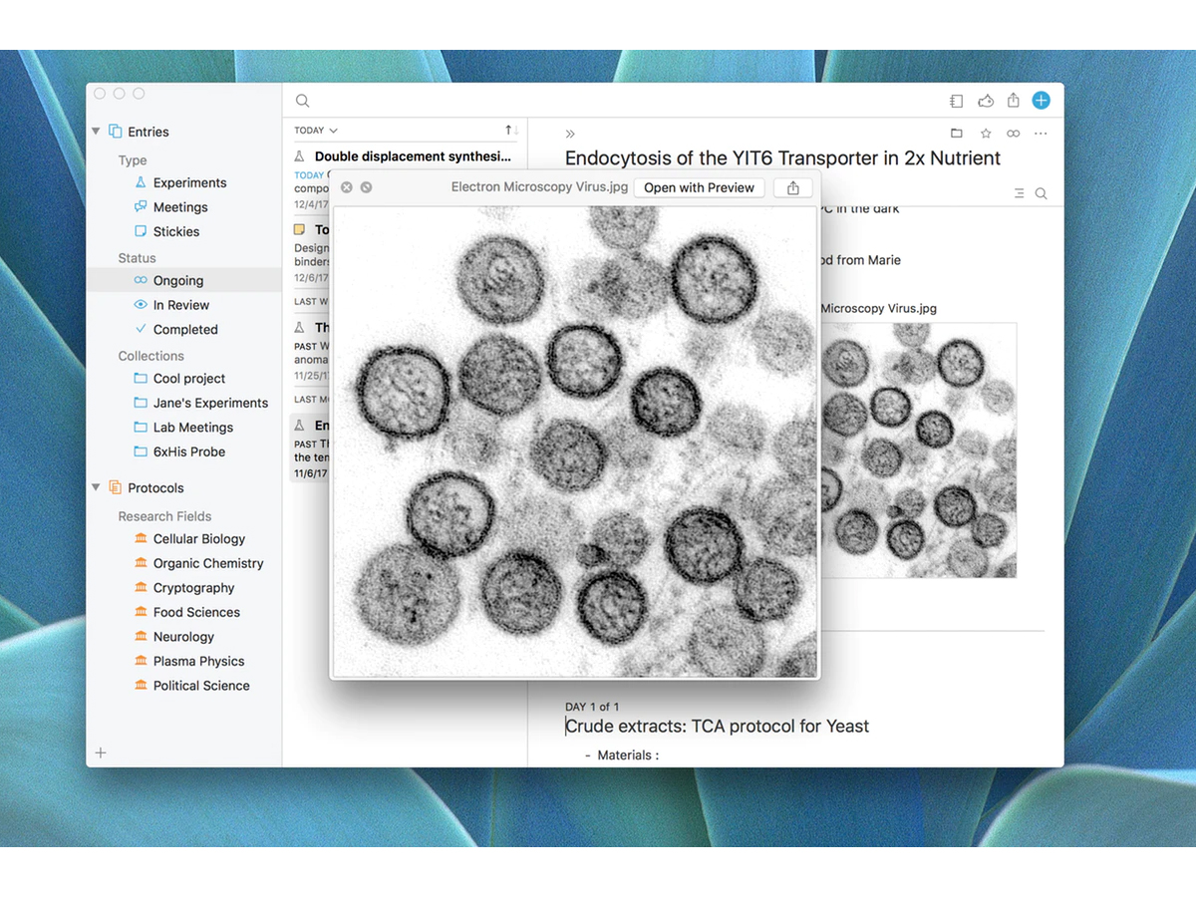Toggle sort direction arrows in entry list
1196x897 pixels.
point(511,131)
